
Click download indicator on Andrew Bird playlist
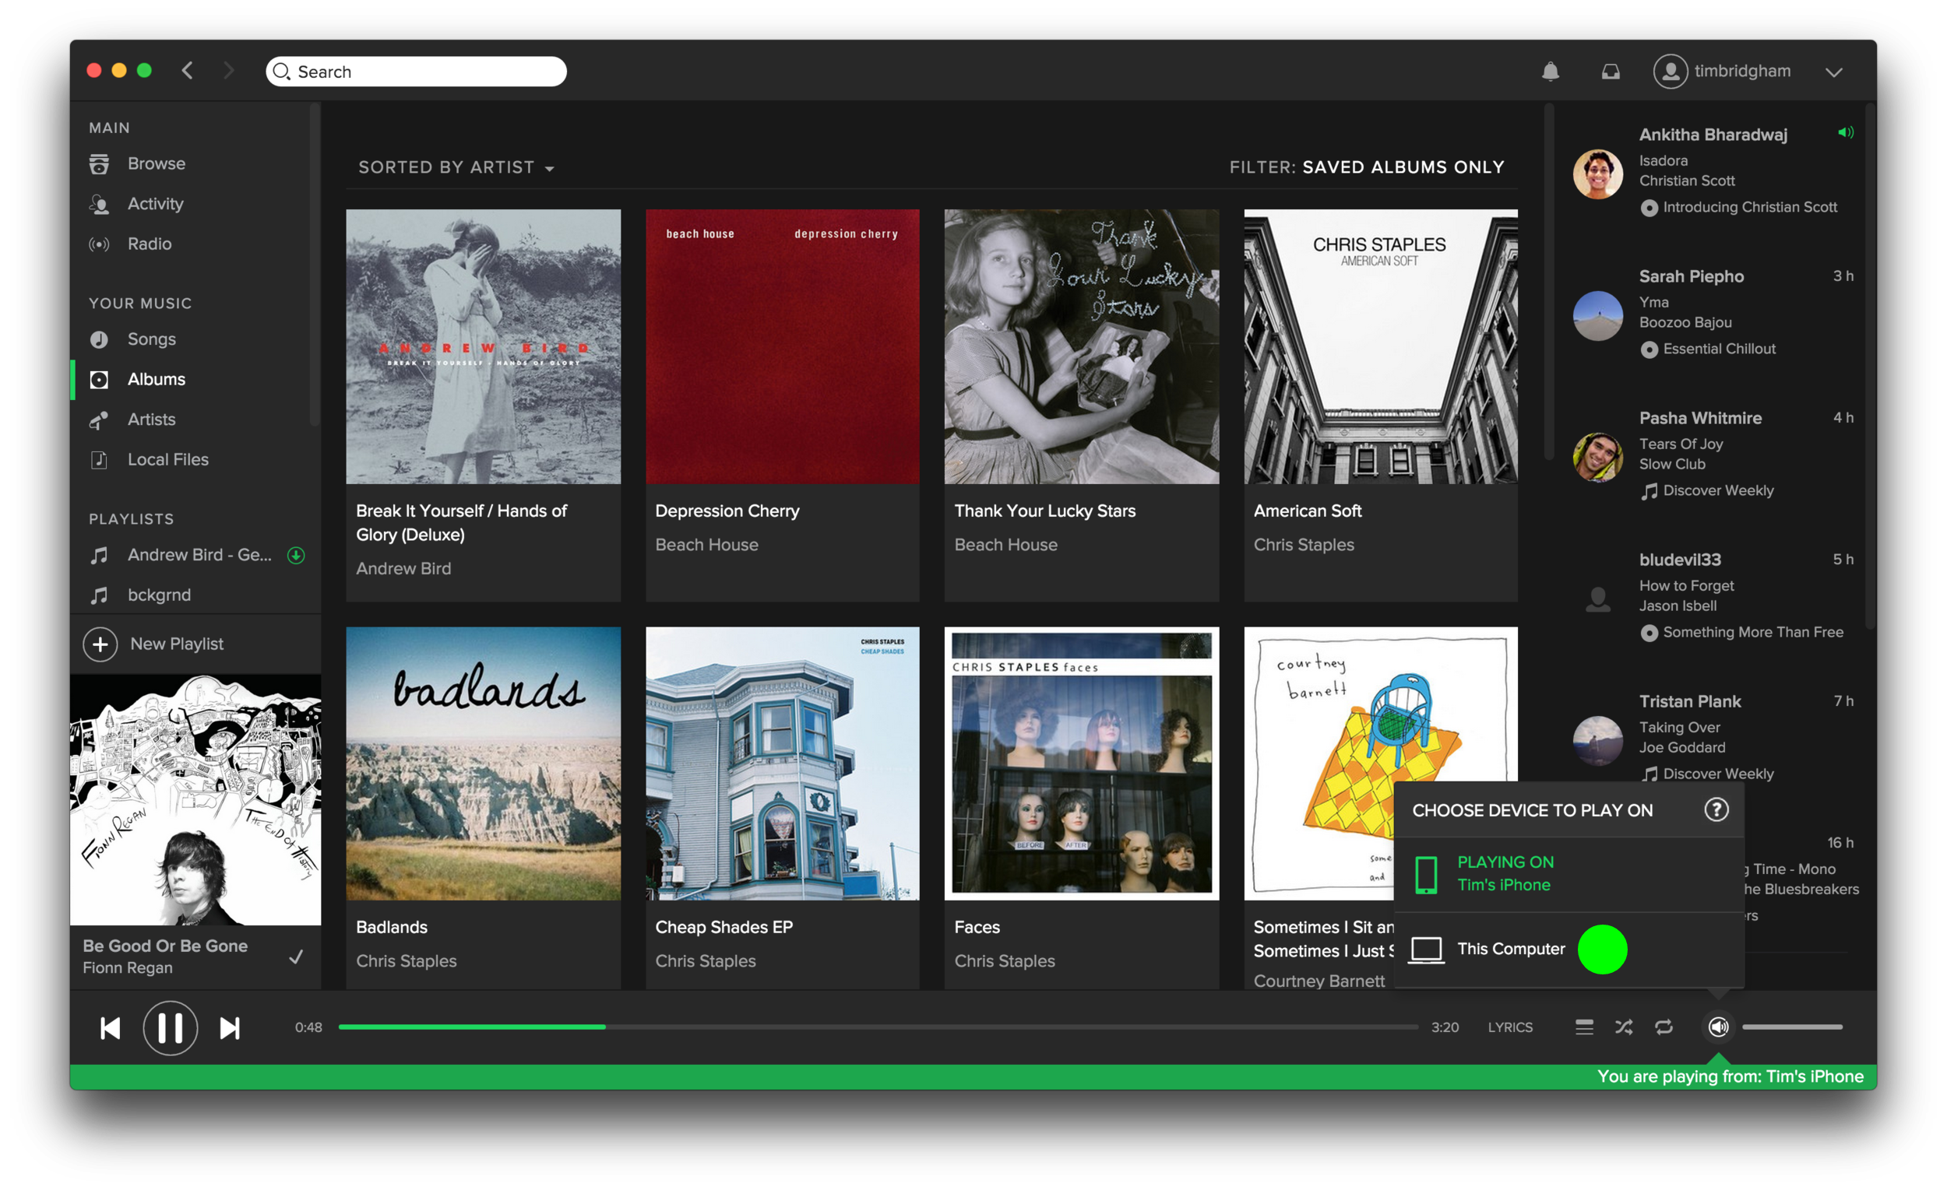(x=295, y=555)
